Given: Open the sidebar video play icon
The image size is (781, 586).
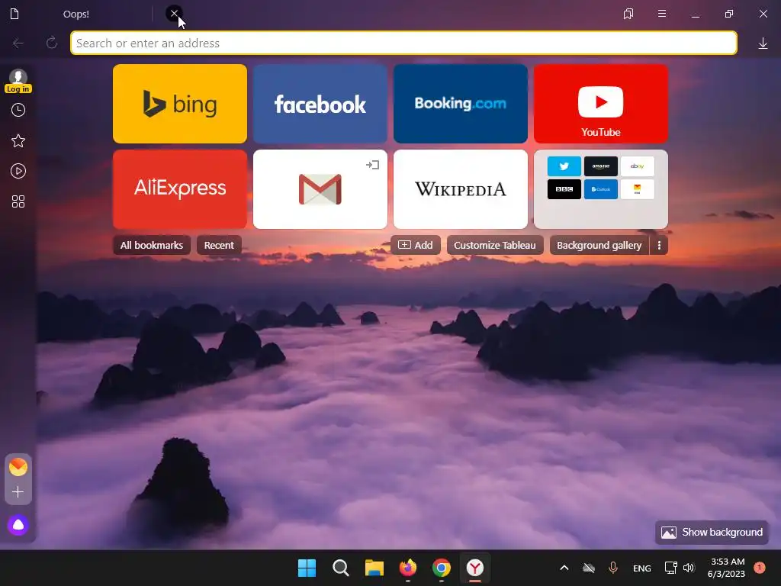Looking at the screenshot, I should [18, 171].
